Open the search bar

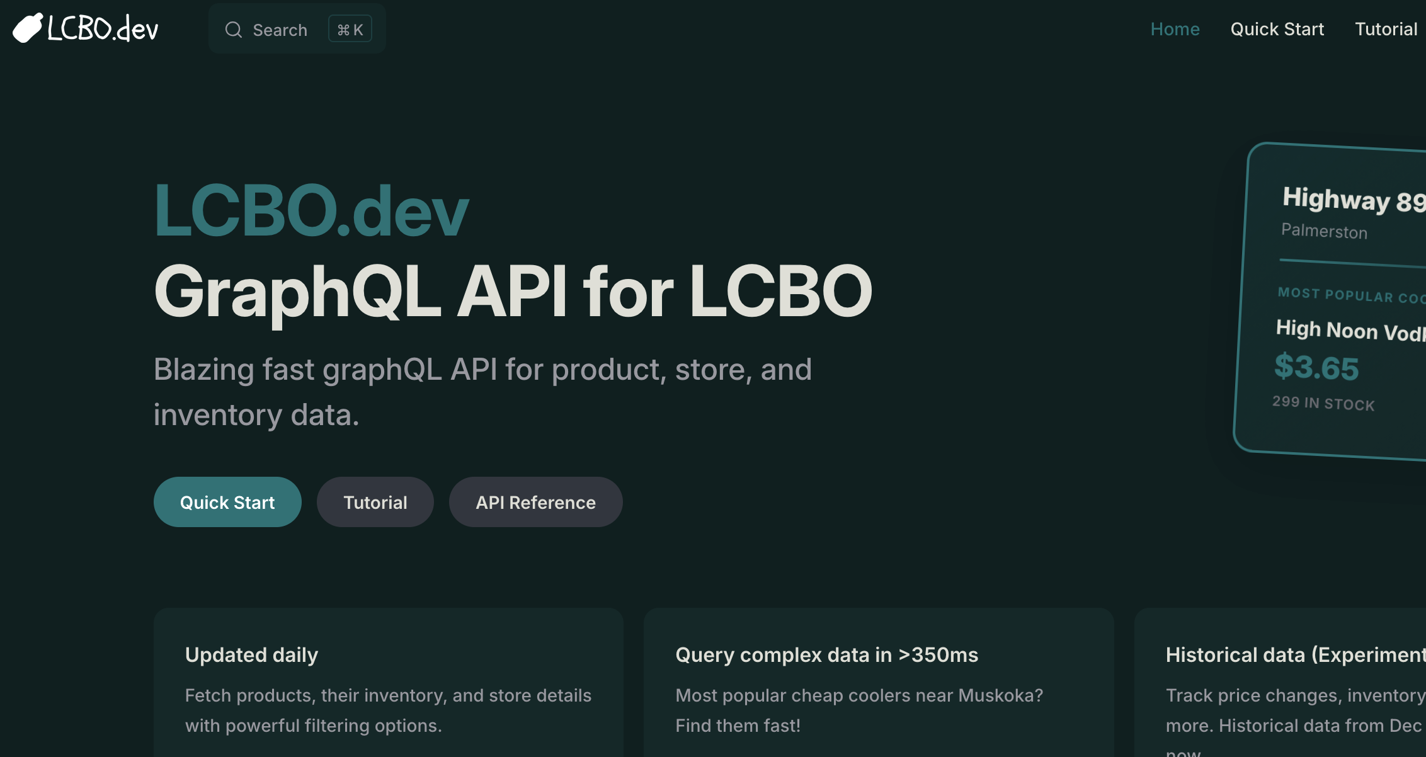[280, 29]
